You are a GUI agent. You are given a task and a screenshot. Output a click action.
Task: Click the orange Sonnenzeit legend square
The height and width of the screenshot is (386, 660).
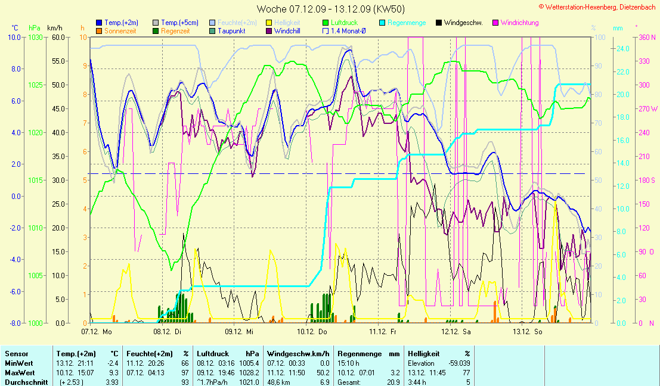point(99,30)
